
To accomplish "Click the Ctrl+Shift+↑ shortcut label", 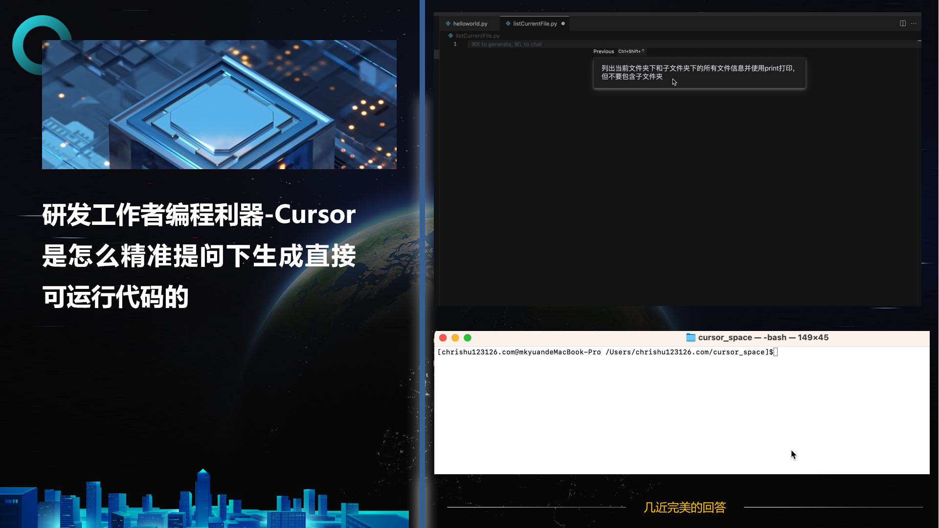I will pyautogui.click(x=631, y=51).
